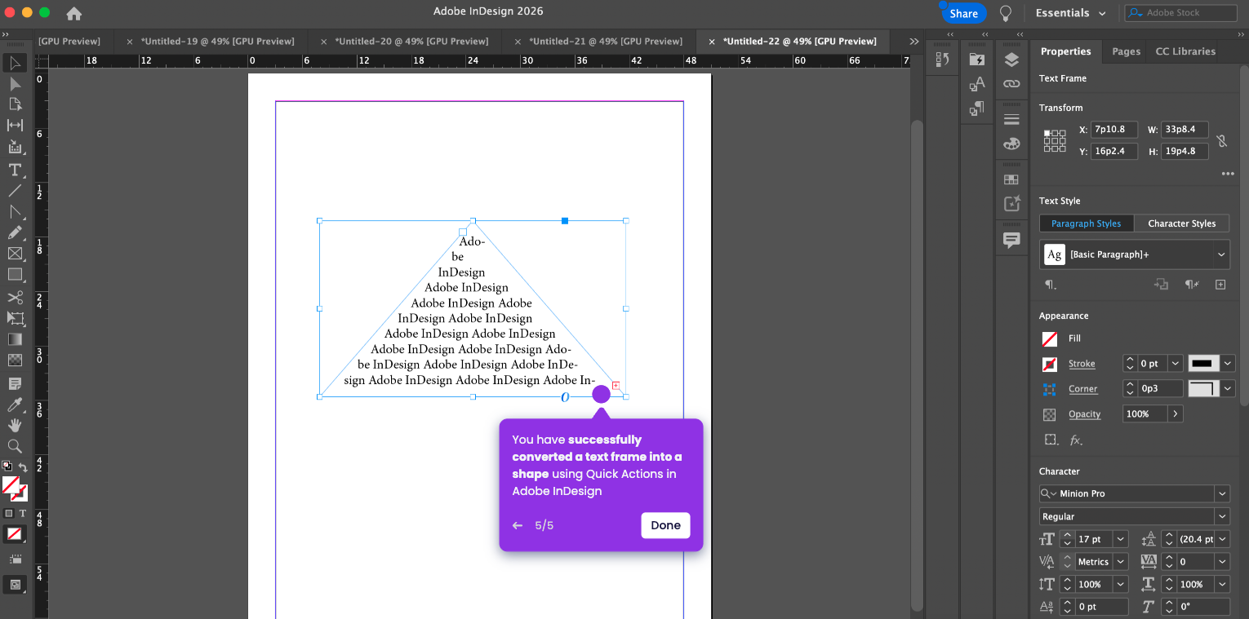Select the Content Collector tool
The height and width of the screenshot is (619, 1249).
(x=15, y=147)
